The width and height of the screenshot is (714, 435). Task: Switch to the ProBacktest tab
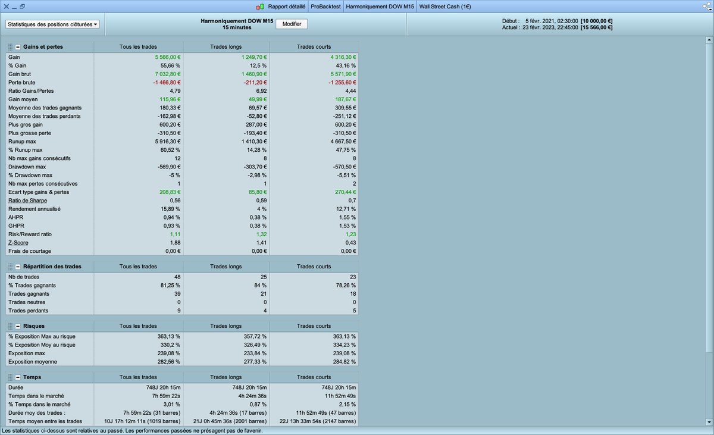326,7
